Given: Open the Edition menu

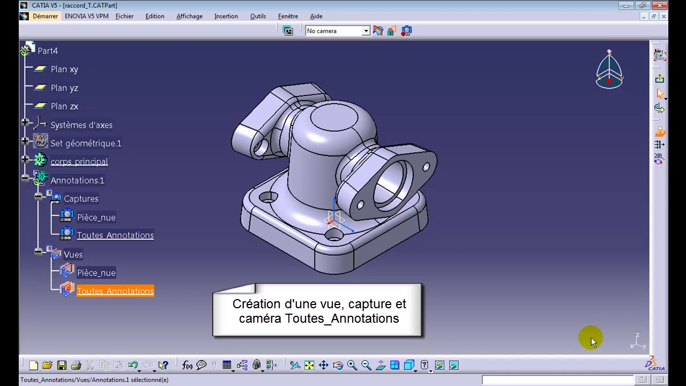Looking at the screenshot, I should [155, 16].
